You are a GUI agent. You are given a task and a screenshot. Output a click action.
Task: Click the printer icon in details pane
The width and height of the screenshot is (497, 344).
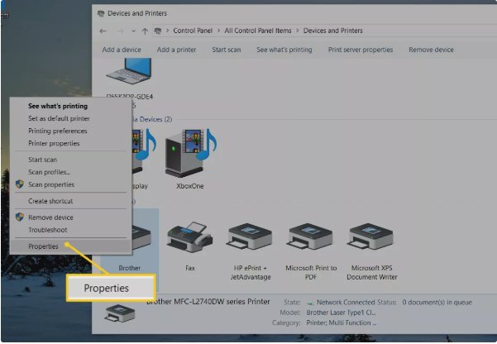pos(120,313)
